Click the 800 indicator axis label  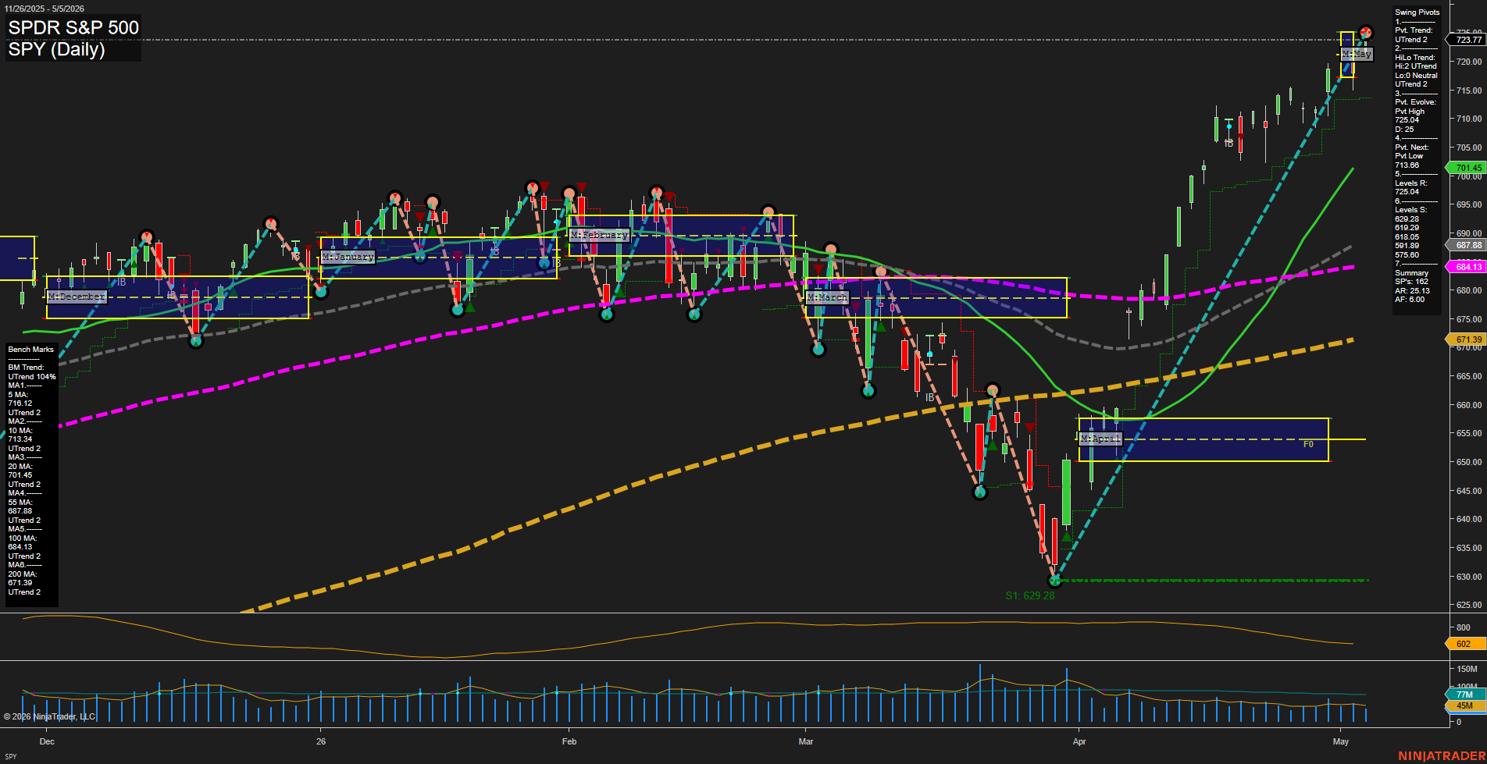tap(1463, 627)
